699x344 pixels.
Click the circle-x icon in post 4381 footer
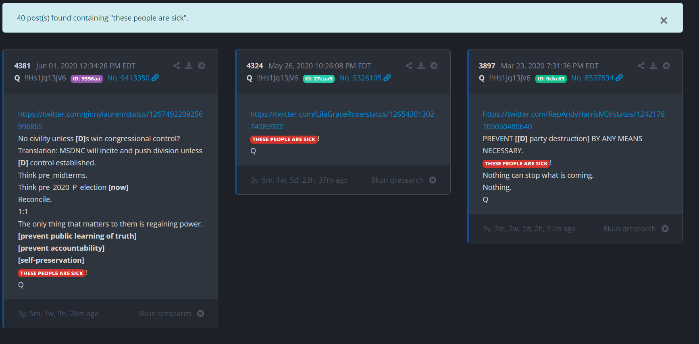[200, 313]
